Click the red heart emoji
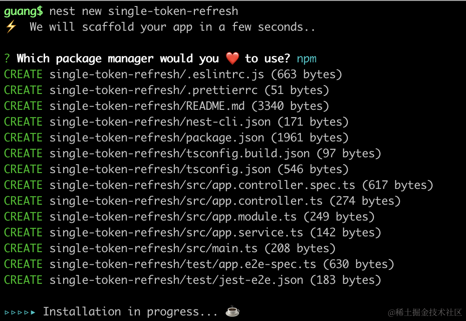The height and width of the screenshot is (321, 466). pos(232,59)
